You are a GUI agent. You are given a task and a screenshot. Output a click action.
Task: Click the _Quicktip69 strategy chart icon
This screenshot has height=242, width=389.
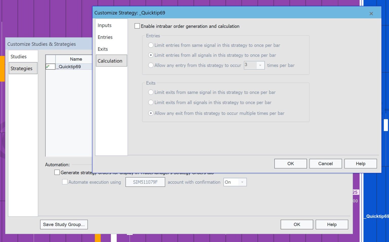pos(50,67)
